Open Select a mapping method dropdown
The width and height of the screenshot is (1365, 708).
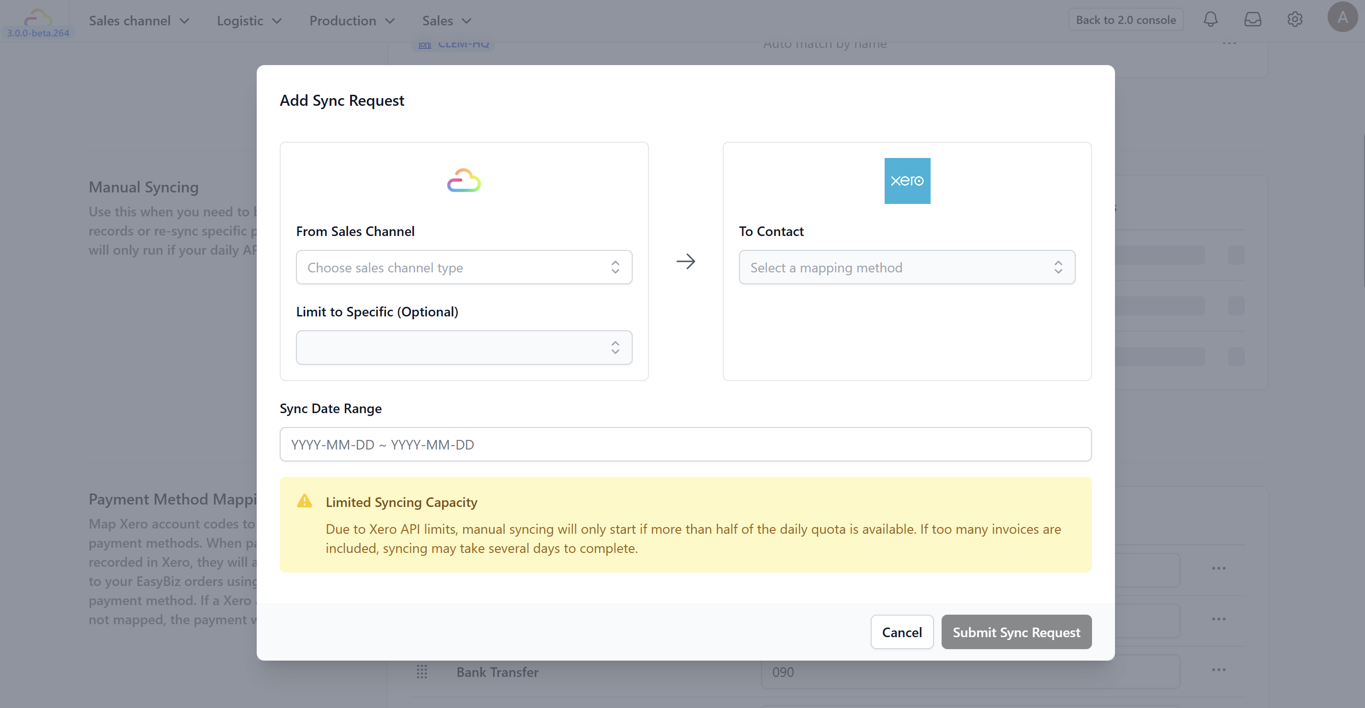click(x=907, y=268)
